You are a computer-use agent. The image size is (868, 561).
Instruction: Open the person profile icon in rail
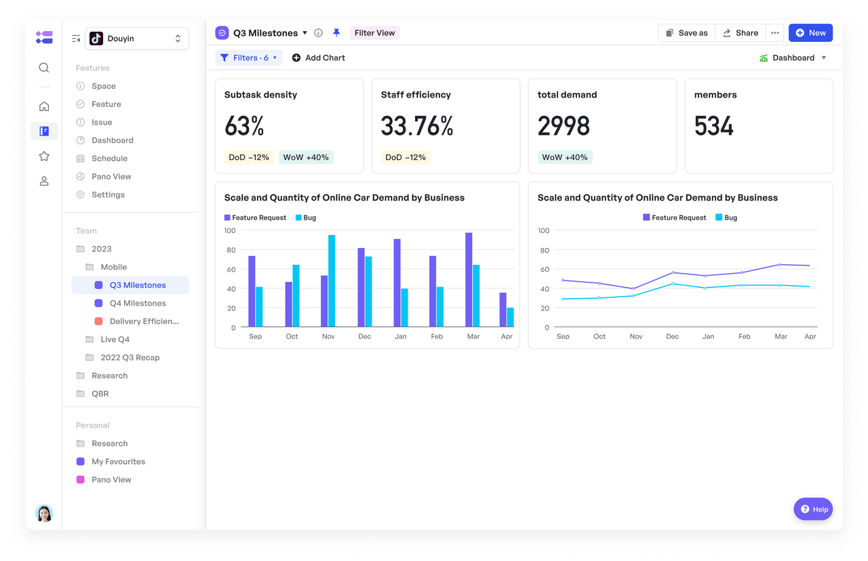tap(44, 181)
